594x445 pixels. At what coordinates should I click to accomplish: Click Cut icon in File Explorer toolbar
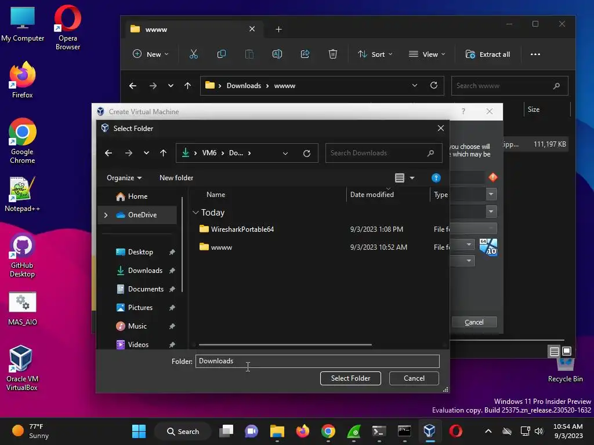pyautogui.click(x=194, y=54)
